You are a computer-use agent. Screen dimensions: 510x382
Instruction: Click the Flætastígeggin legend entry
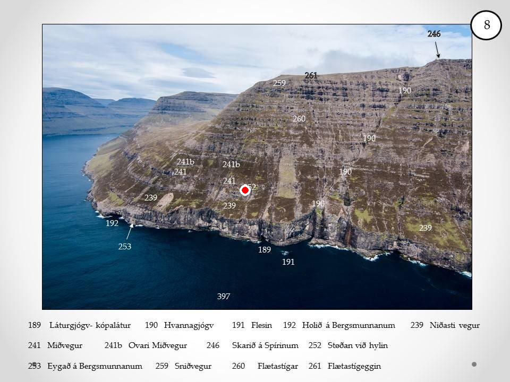click(354, 366)
